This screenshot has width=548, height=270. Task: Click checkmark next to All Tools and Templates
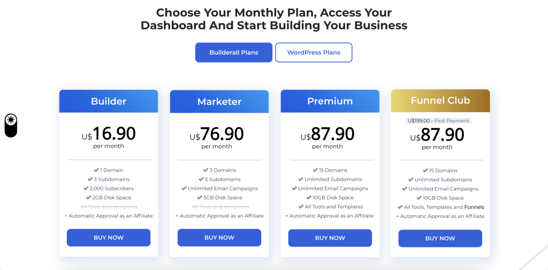click(x=301, y=206)
